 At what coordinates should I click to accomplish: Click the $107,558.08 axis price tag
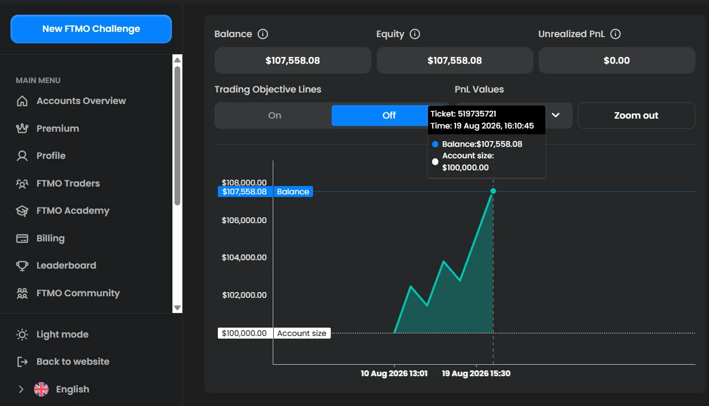(x=245, y=192)
